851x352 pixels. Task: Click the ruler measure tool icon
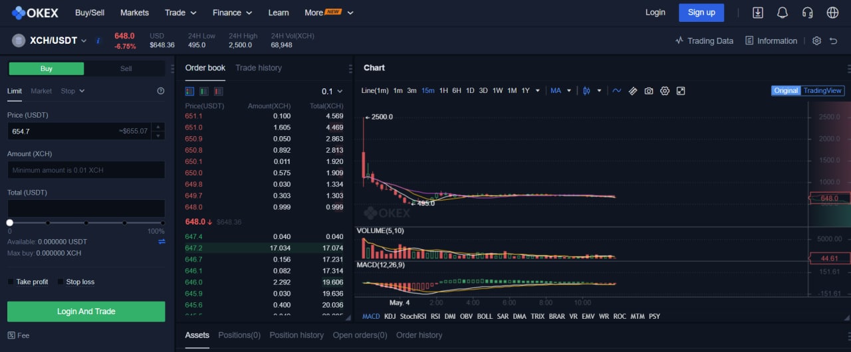pos(633,91)
